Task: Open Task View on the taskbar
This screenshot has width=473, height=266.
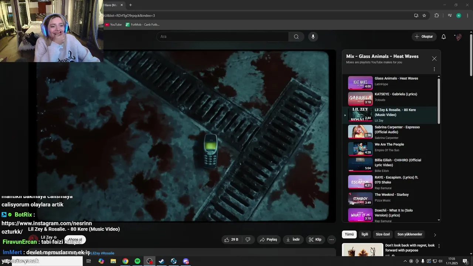Action: [89, 261]
